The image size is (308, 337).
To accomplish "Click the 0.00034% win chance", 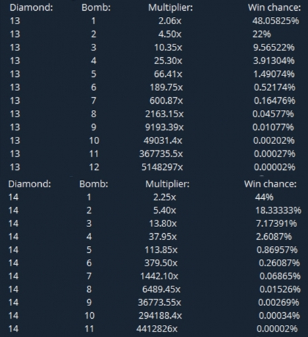I will [279, 315].
